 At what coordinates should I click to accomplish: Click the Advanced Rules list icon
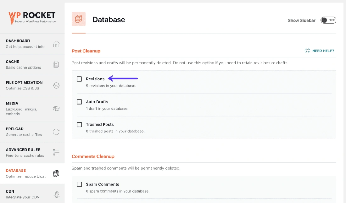coord(56,152)
